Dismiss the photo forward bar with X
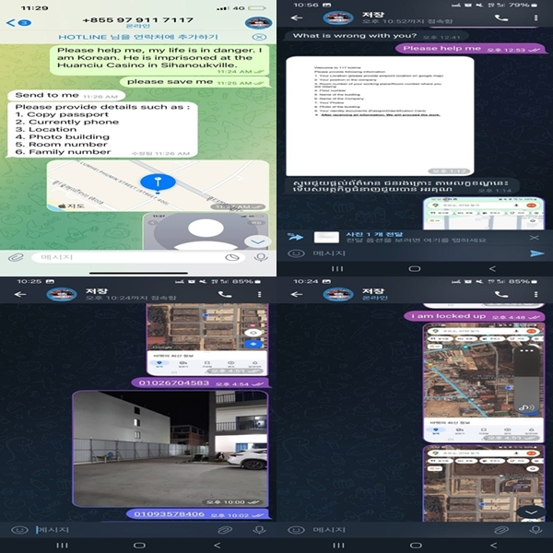 click(536, 237)
